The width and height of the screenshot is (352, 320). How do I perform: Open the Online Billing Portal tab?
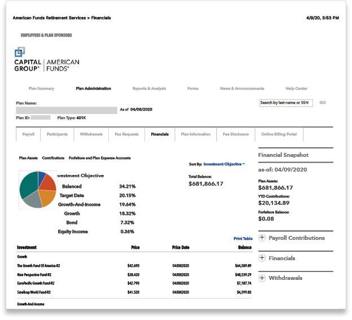279,134
